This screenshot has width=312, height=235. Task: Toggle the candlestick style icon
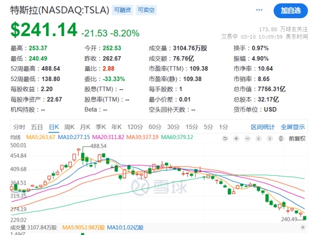[x=281, y=138]
